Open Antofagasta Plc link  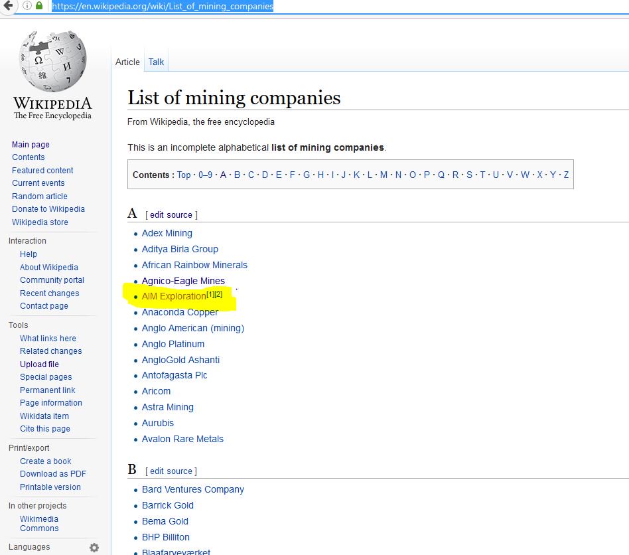click(175, 376)
